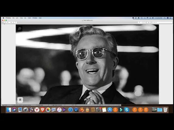174x130 pixels.
Task: Open the File menu
Action: (x=13, y=18)
